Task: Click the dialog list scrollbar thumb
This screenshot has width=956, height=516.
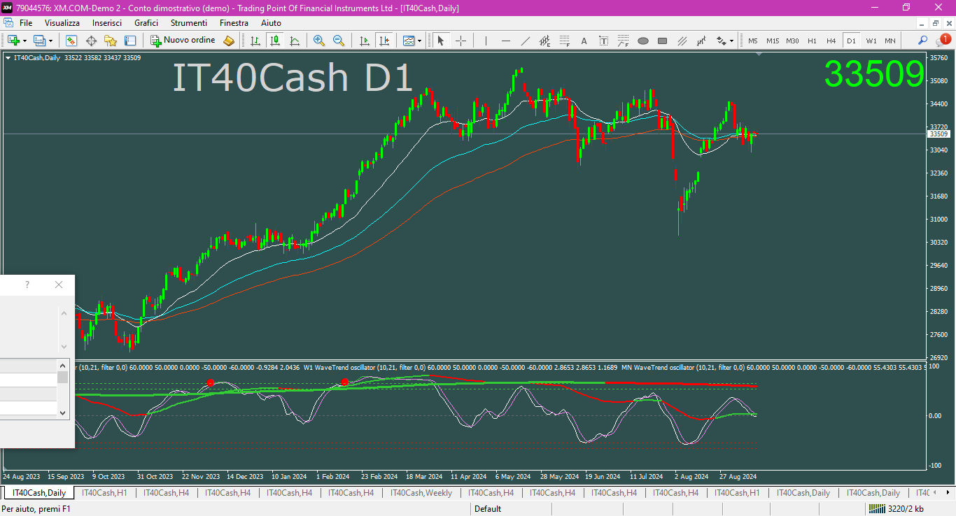Action: [63, 378]
